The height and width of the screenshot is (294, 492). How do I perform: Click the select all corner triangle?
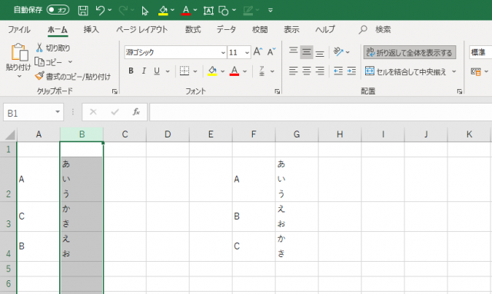point(10,135)
